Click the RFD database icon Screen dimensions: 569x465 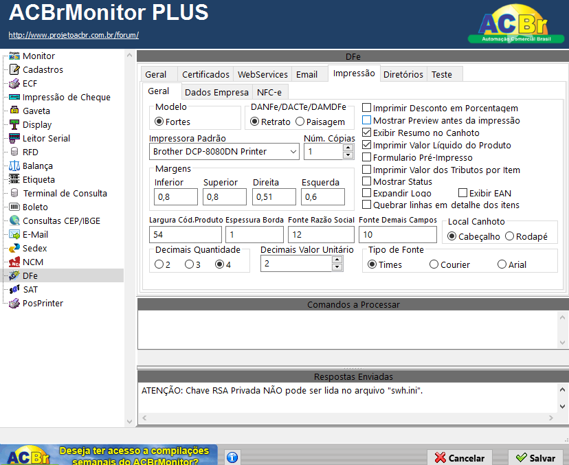click(14, 152)
